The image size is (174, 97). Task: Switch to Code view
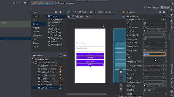click(x=147, y=8)
